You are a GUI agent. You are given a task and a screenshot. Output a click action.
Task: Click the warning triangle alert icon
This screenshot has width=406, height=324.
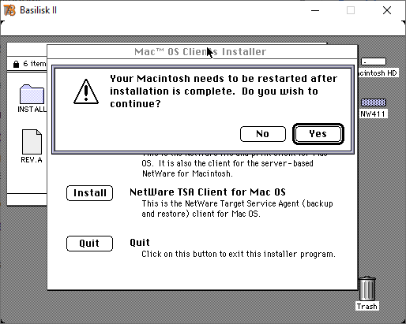point(86,91)
